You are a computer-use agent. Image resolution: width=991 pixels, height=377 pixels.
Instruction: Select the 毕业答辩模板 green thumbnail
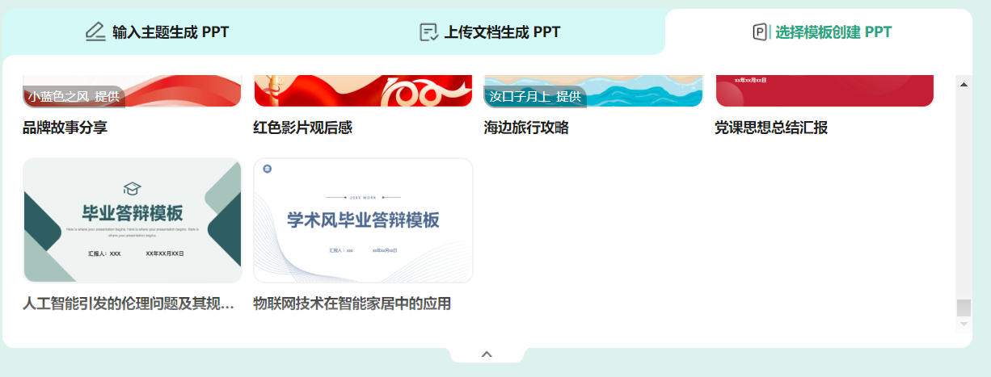(x=133, y=220)
